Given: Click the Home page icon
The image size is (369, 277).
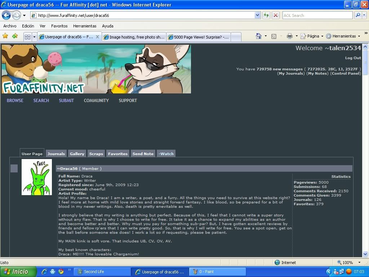Looking at the screenshot, I should (258, 36).
